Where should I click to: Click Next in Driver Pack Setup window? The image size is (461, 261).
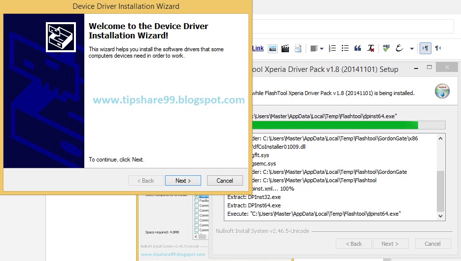(x=390, y=244)
